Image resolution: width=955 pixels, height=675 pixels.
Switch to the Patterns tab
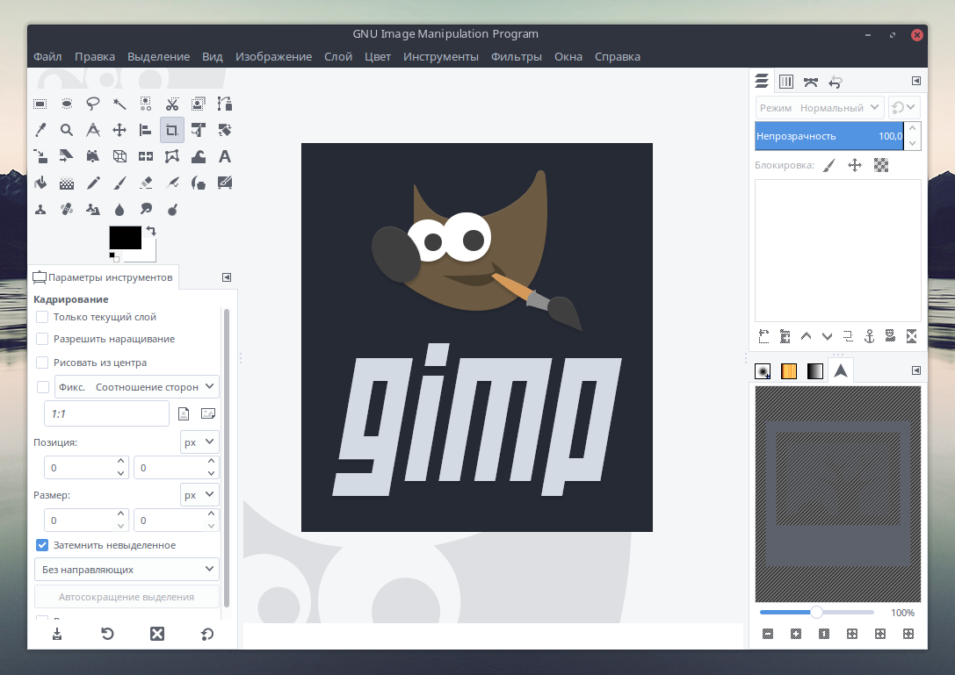(789, 371)
